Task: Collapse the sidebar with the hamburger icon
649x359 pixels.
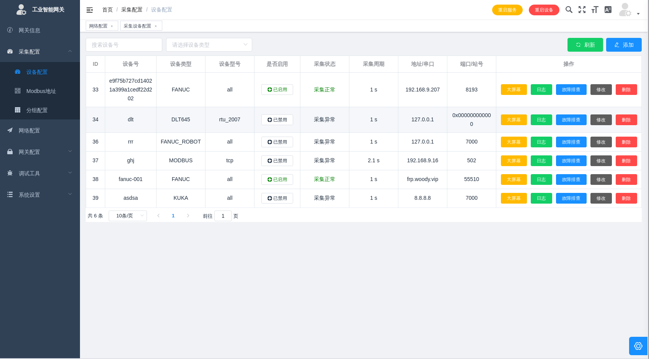Action: click(90, 10)
